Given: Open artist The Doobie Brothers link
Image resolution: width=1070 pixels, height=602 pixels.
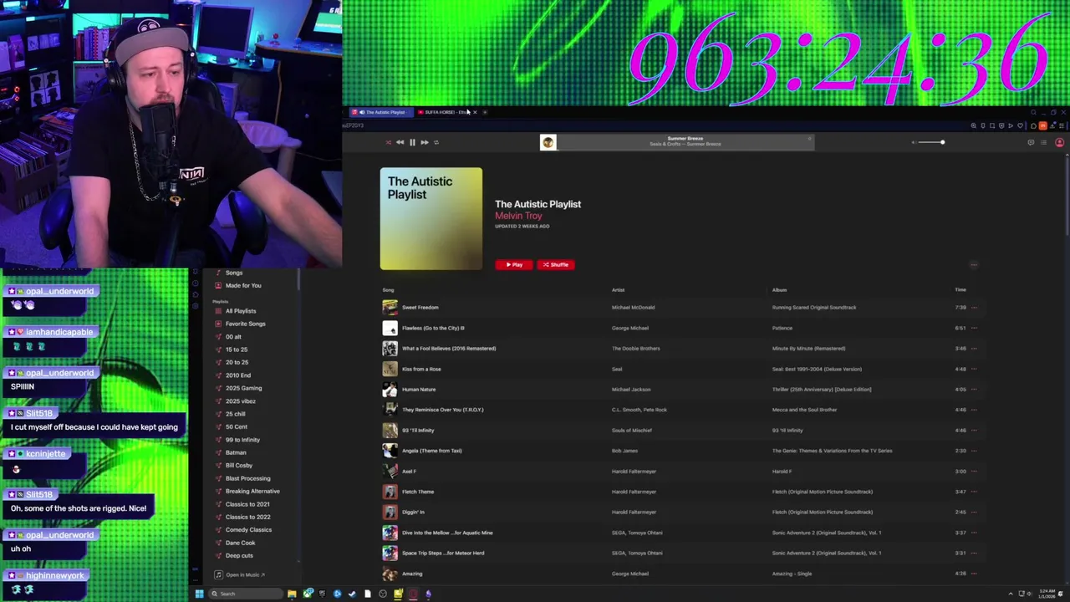Looking at the screenshot, I should coord(636,349).
